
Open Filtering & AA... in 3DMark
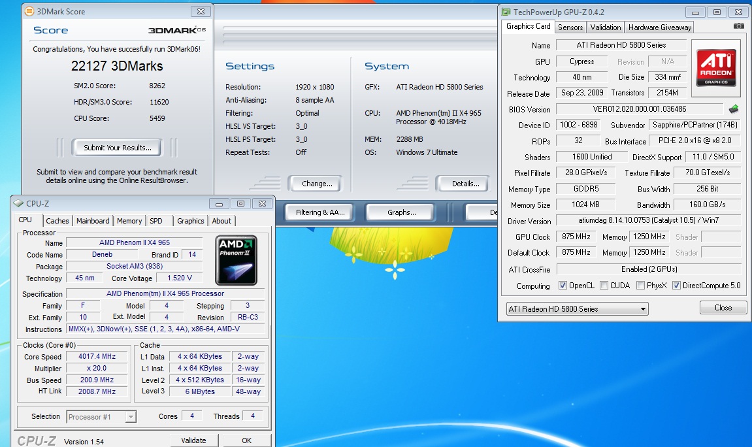pos(320,212)
